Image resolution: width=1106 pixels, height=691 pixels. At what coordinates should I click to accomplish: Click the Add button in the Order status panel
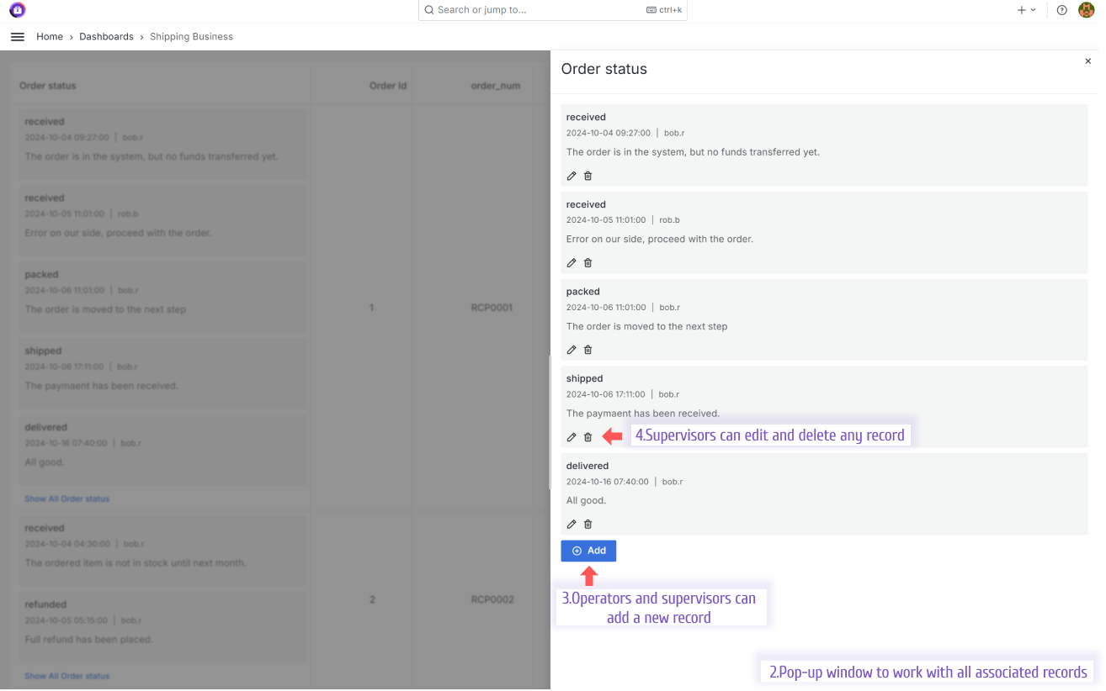pos(588,551)
